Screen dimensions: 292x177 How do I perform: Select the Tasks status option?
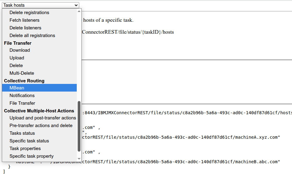click(x=22, y=133)
